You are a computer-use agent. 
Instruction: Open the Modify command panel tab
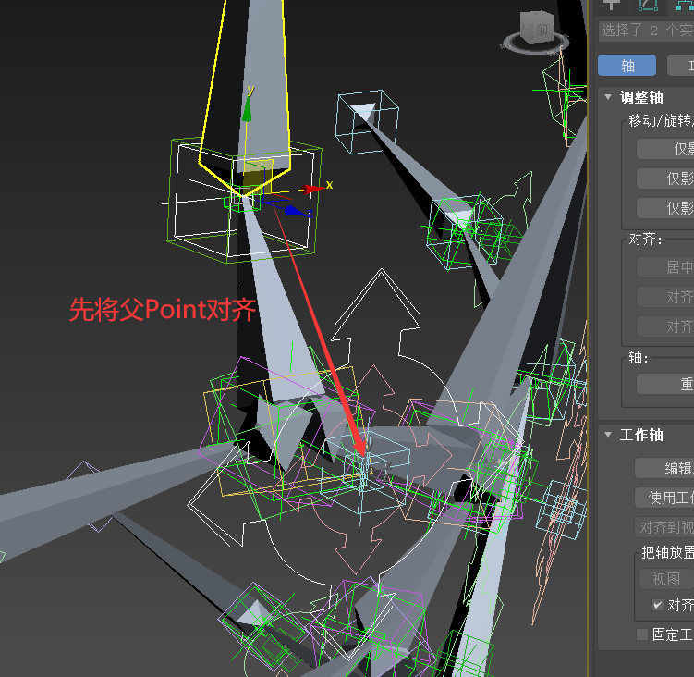(x=648, y=5)
